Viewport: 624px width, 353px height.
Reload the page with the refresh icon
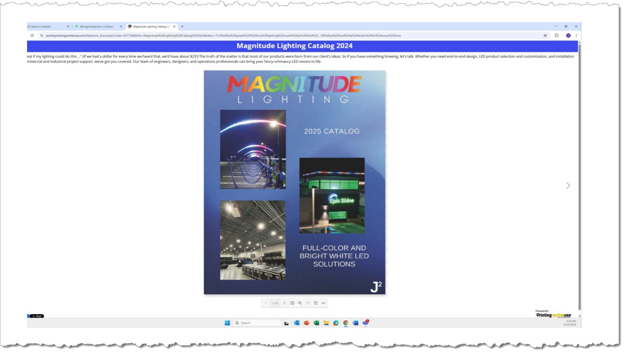click(32, 36)
